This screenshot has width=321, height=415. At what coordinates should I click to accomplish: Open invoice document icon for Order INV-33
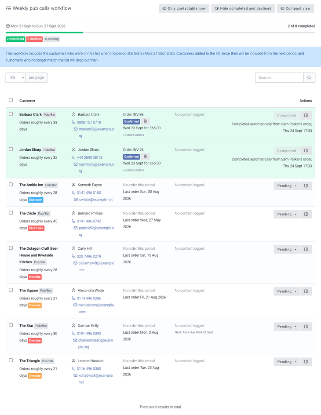pyautogui.click(x=145, y=121)
